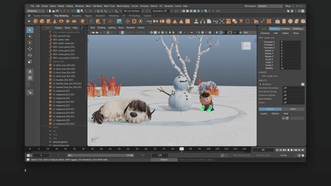
Task: Click the save scene floppy disk icon
Action: pyautogui.click(x=57, y=11)
